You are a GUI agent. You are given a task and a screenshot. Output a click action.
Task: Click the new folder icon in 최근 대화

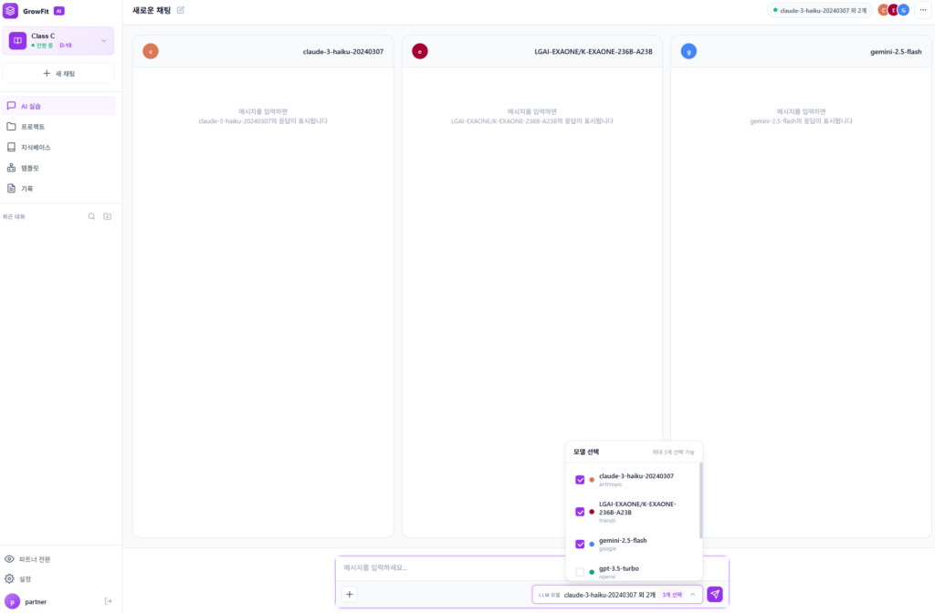[x=107, y=216]
